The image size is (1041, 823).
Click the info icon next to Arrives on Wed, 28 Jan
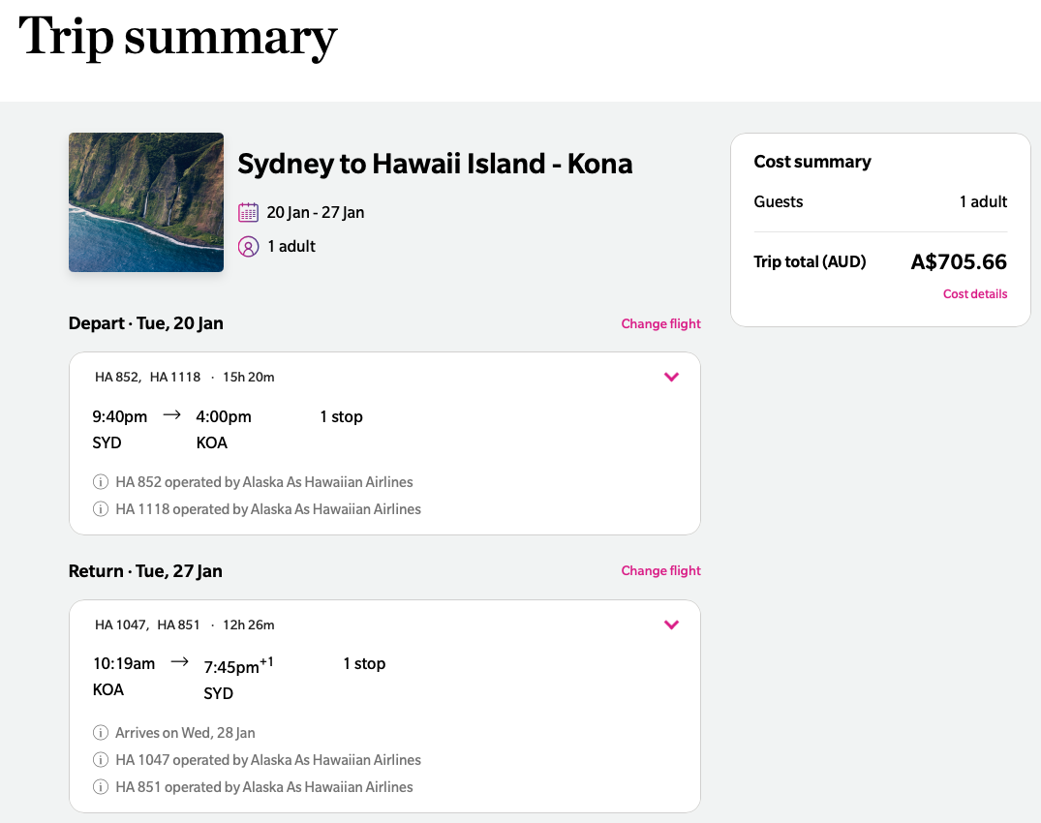(x=101, y=732)
